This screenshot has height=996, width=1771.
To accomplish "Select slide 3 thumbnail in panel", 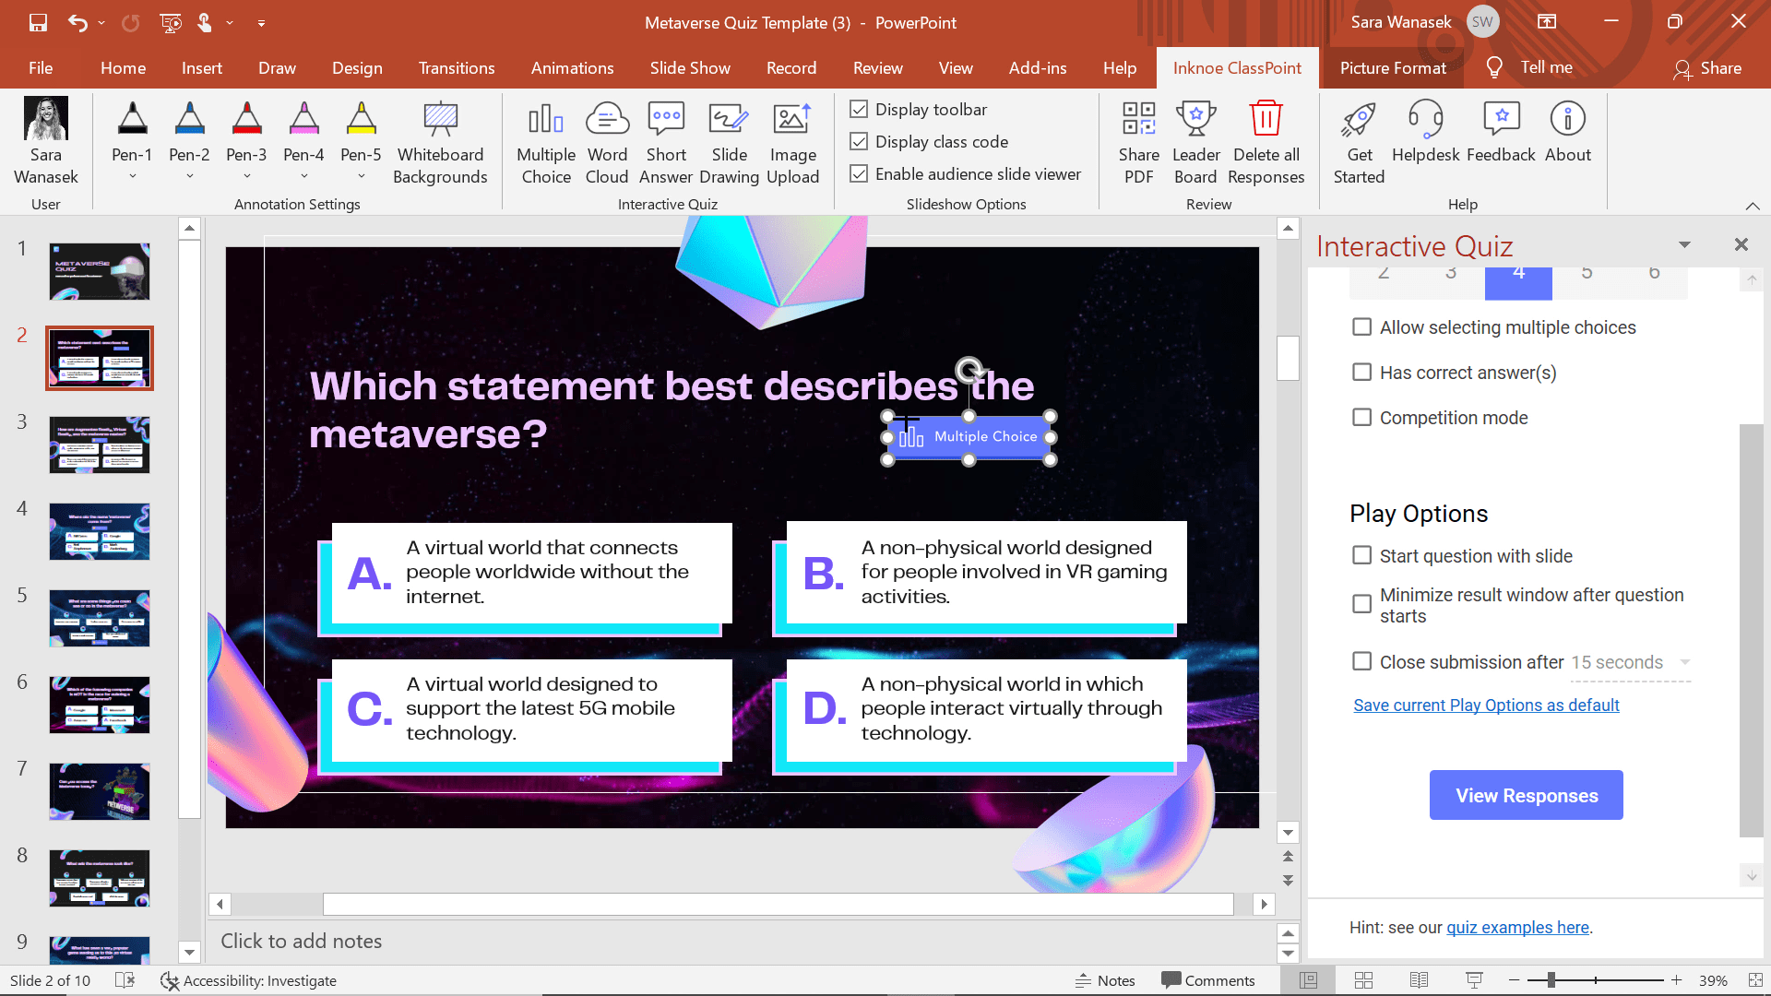I will point(99,444).
